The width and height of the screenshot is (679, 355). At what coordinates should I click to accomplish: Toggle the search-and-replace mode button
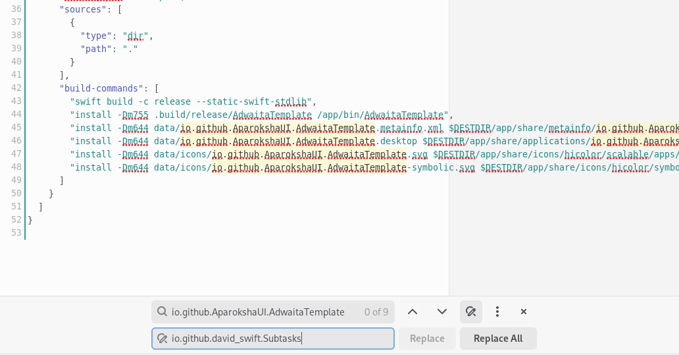470,312
